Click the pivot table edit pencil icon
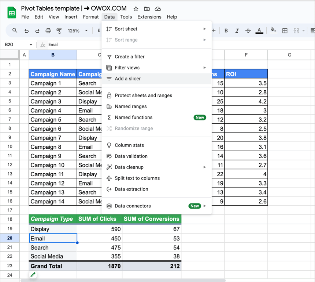Screen dimensions: 315x282 (33, 274)
